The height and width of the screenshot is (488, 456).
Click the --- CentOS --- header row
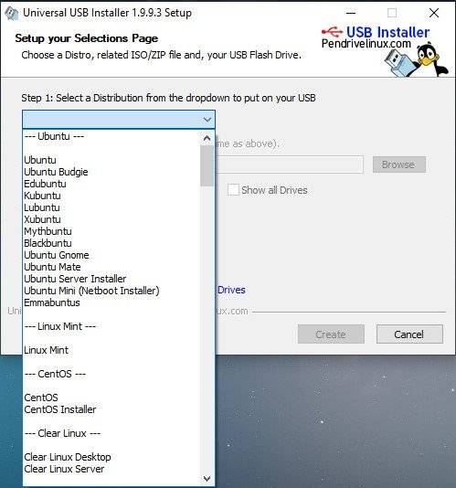(112, 374)
